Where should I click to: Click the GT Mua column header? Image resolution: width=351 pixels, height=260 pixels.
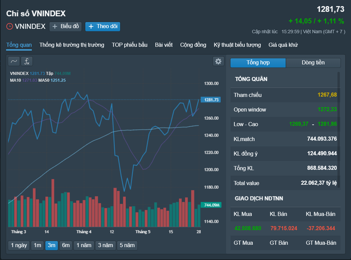(243, 243)
